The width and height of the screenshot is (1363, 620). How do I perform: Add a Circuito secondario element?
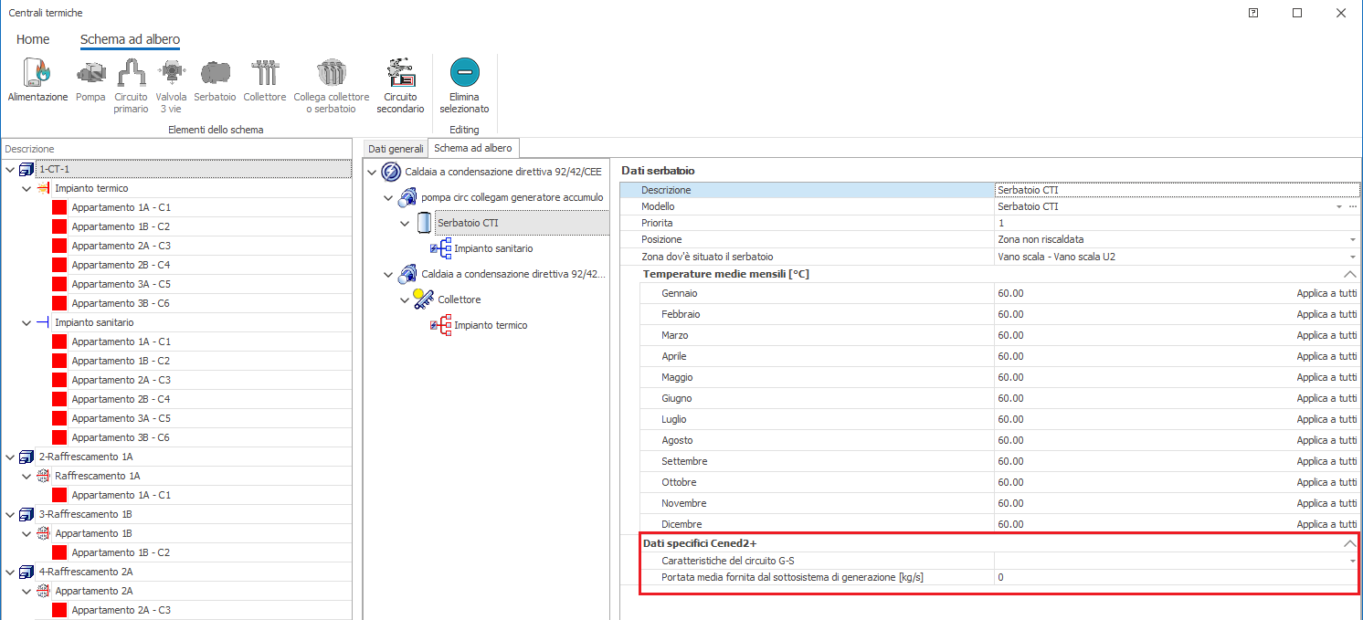pyautogui.click(x=400, y=75)
